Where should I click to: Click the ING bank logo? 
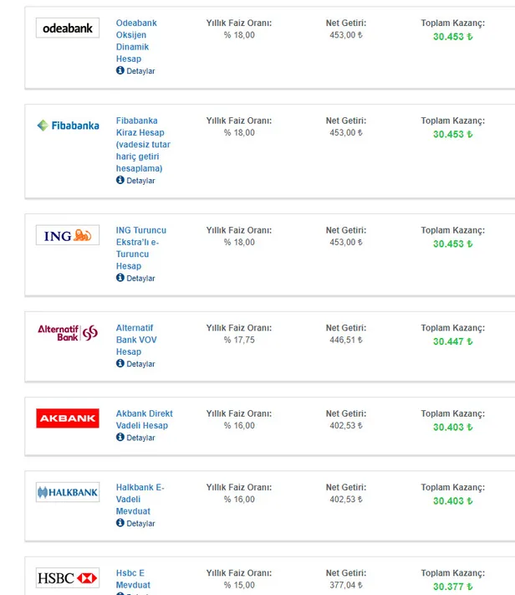click(68, 236)
